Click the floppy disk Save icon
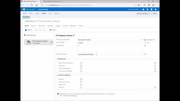The image size is (180, 101). tap(26, 30)
